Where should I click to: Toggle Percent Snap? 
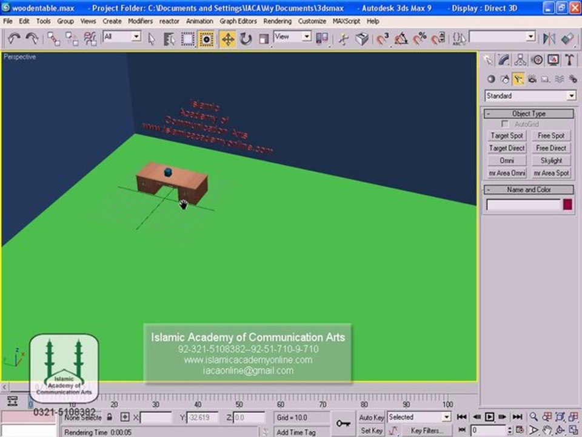pos(420,39)
